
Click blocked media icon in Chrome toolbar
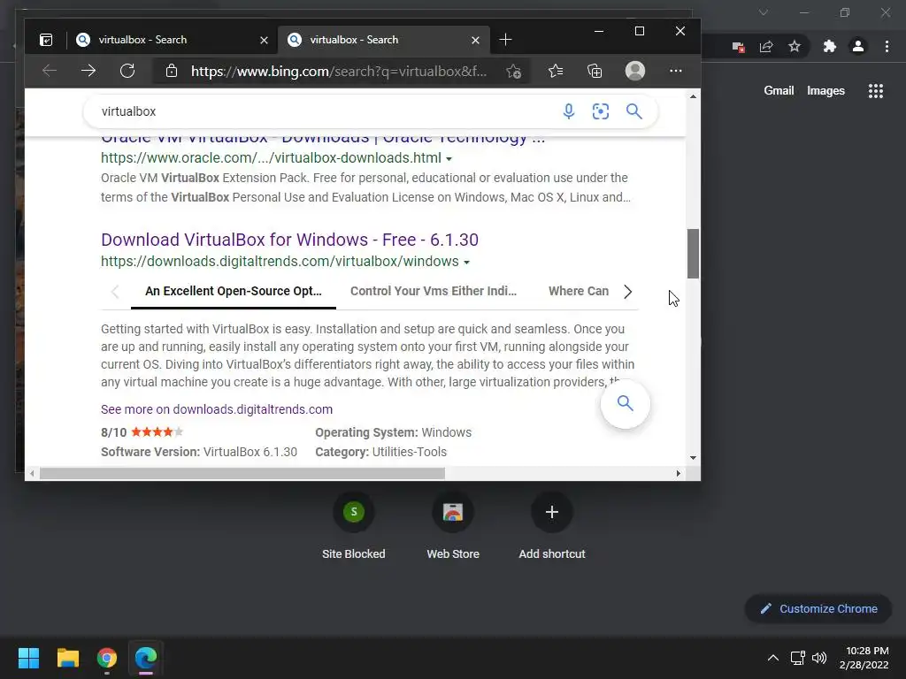738,48
